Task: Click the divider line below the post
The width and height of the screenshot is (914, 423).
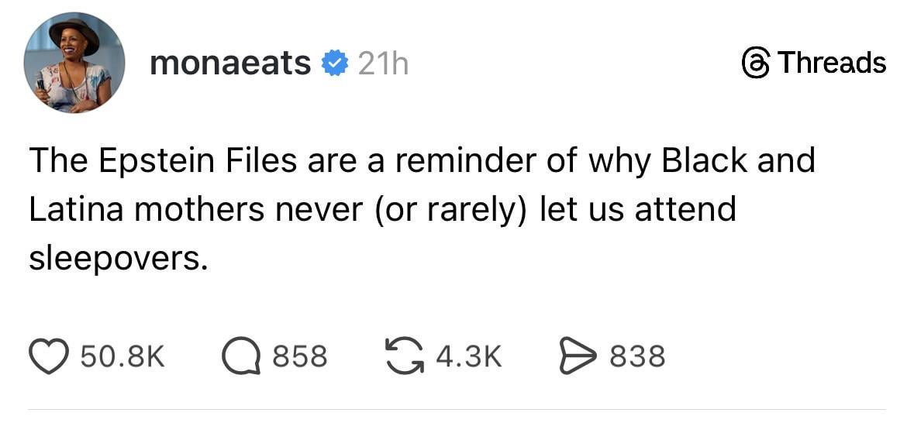Action: pyautogui.click(x=457, y=409)
